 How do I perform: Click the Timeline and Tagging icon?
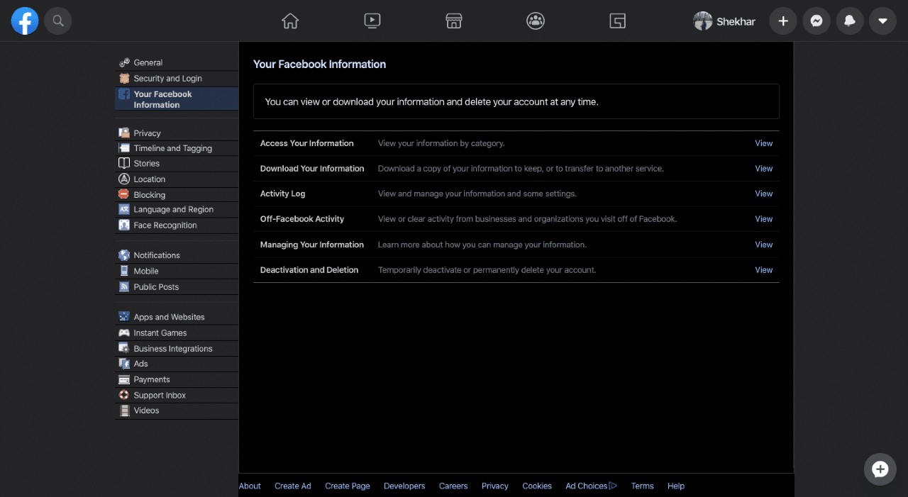(x=124, y=148)
